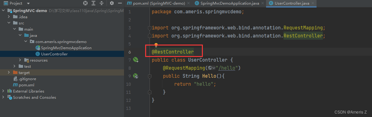Click the return "hello" string literal

pos(203,84)
